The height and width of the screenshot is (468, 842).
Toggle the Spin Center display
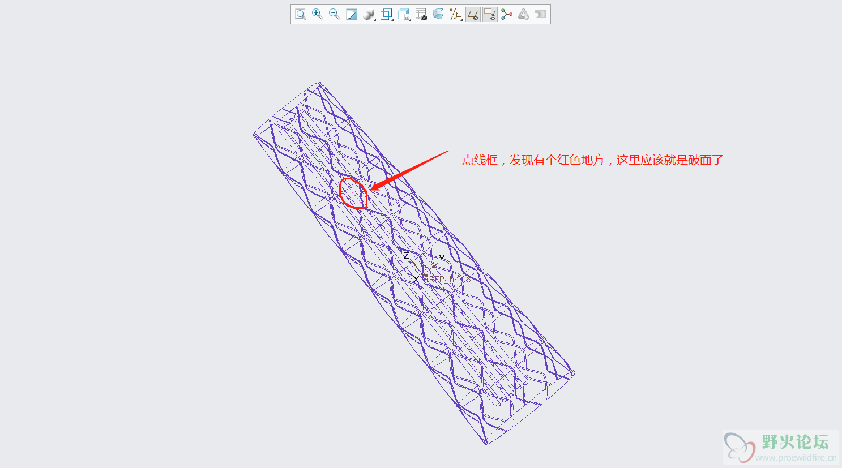tap(507, 14)
